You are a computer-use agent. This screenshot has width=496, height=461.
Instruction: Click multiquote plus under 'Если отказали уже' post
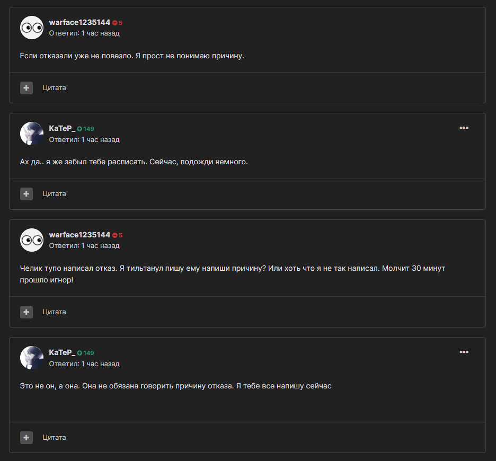point(26,88)
